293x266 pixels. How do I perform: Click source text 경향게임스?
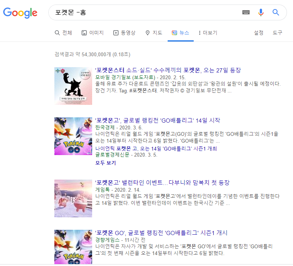coord(107,240)
